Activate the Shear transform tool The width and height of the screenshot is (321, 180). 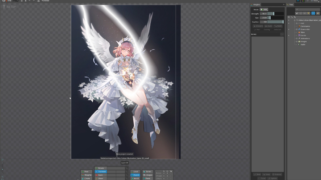click(x=101, y=178)
